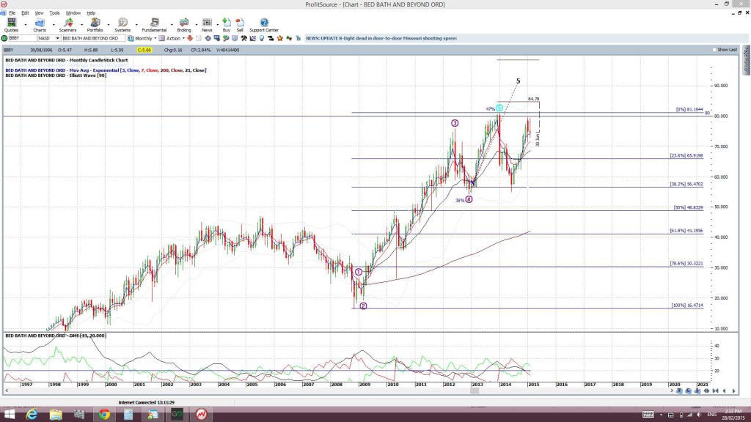Viewport: 751px width, 422px height.
Task: Click the blue crosshair target icon
Action: click(208, 38)
